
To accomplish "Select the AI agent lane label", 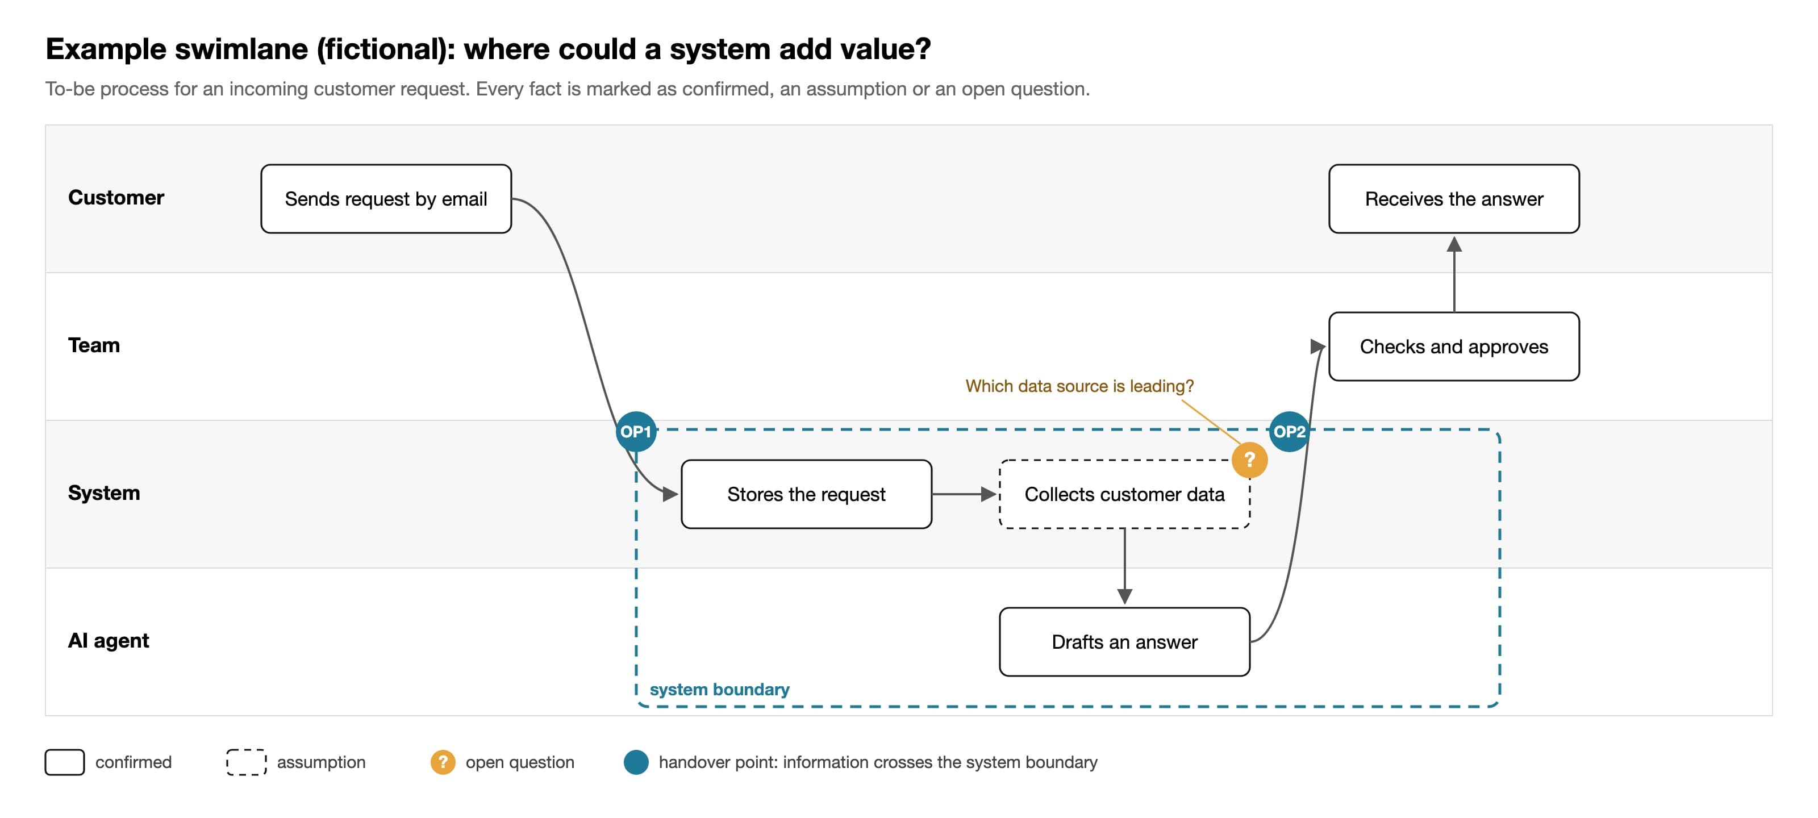I will tap(108, 640).
